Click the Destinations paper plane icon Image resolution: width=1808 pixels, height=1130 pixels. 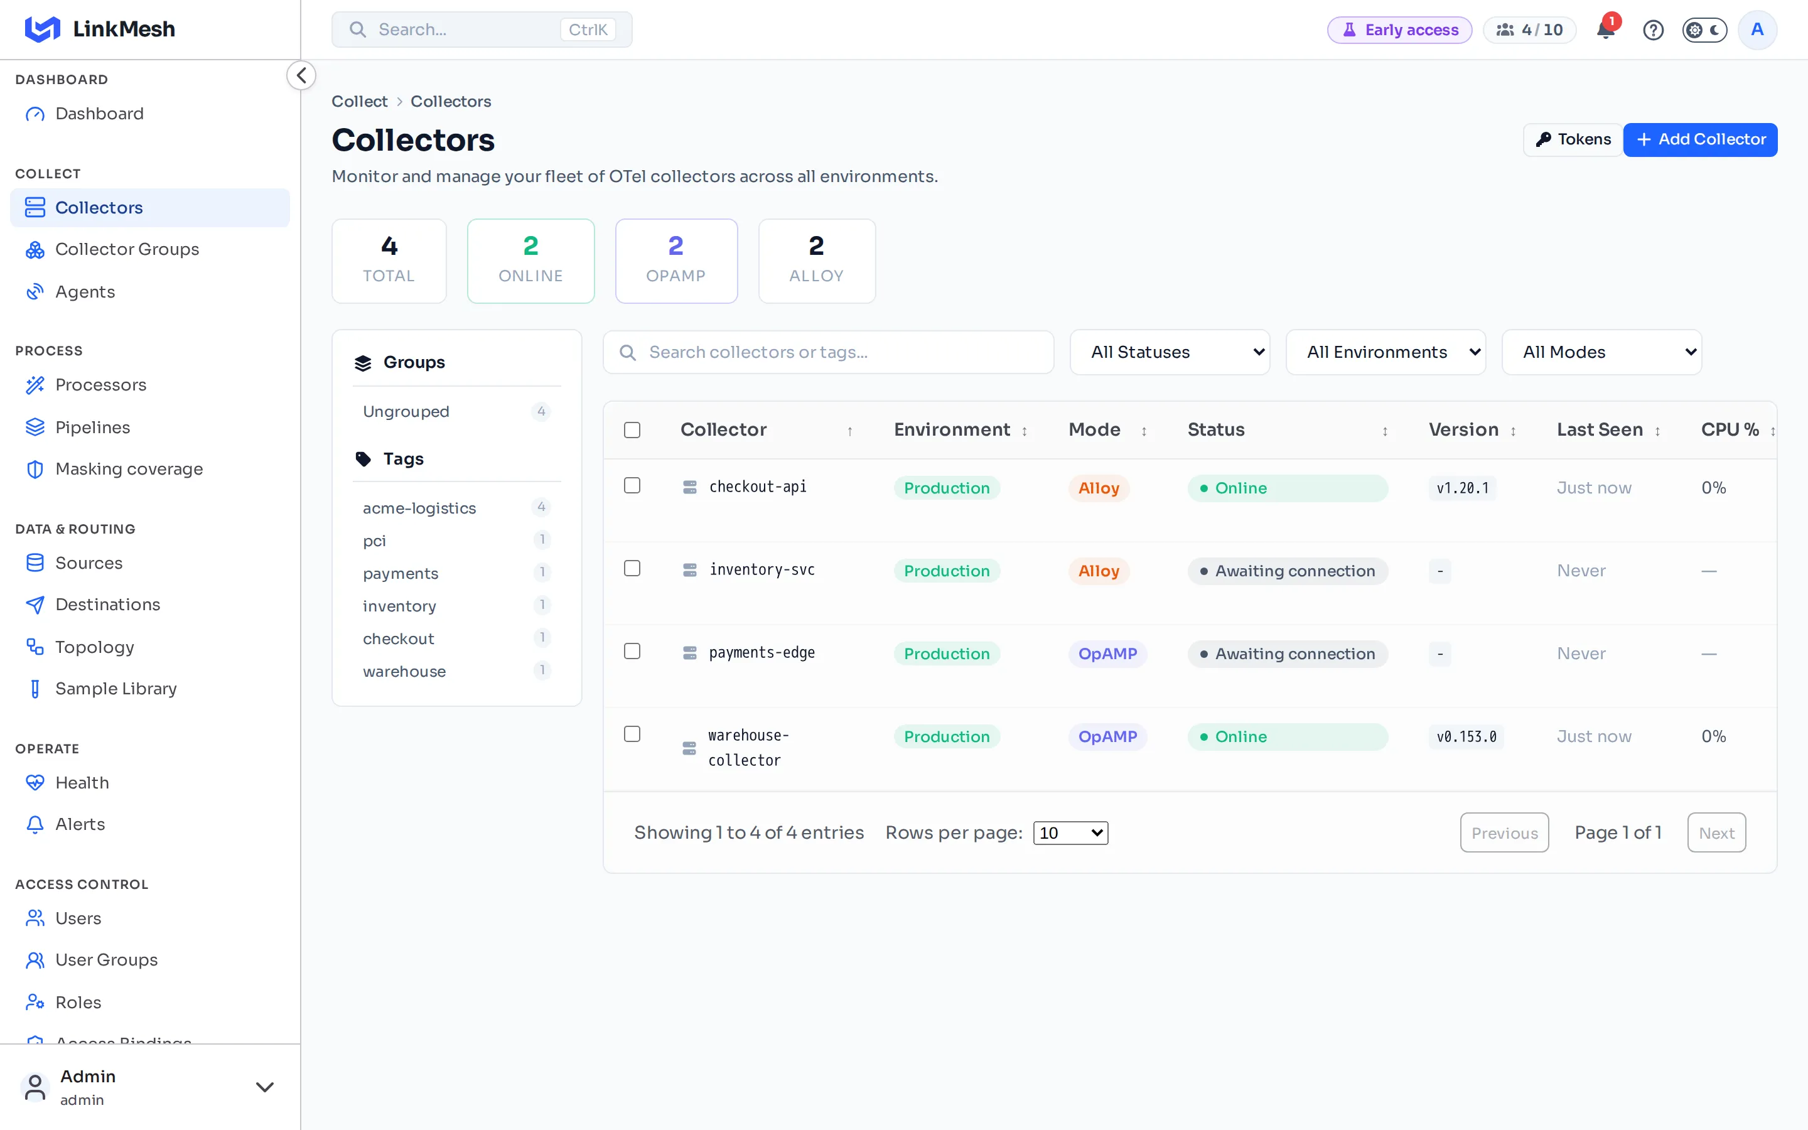pos(35,605)
